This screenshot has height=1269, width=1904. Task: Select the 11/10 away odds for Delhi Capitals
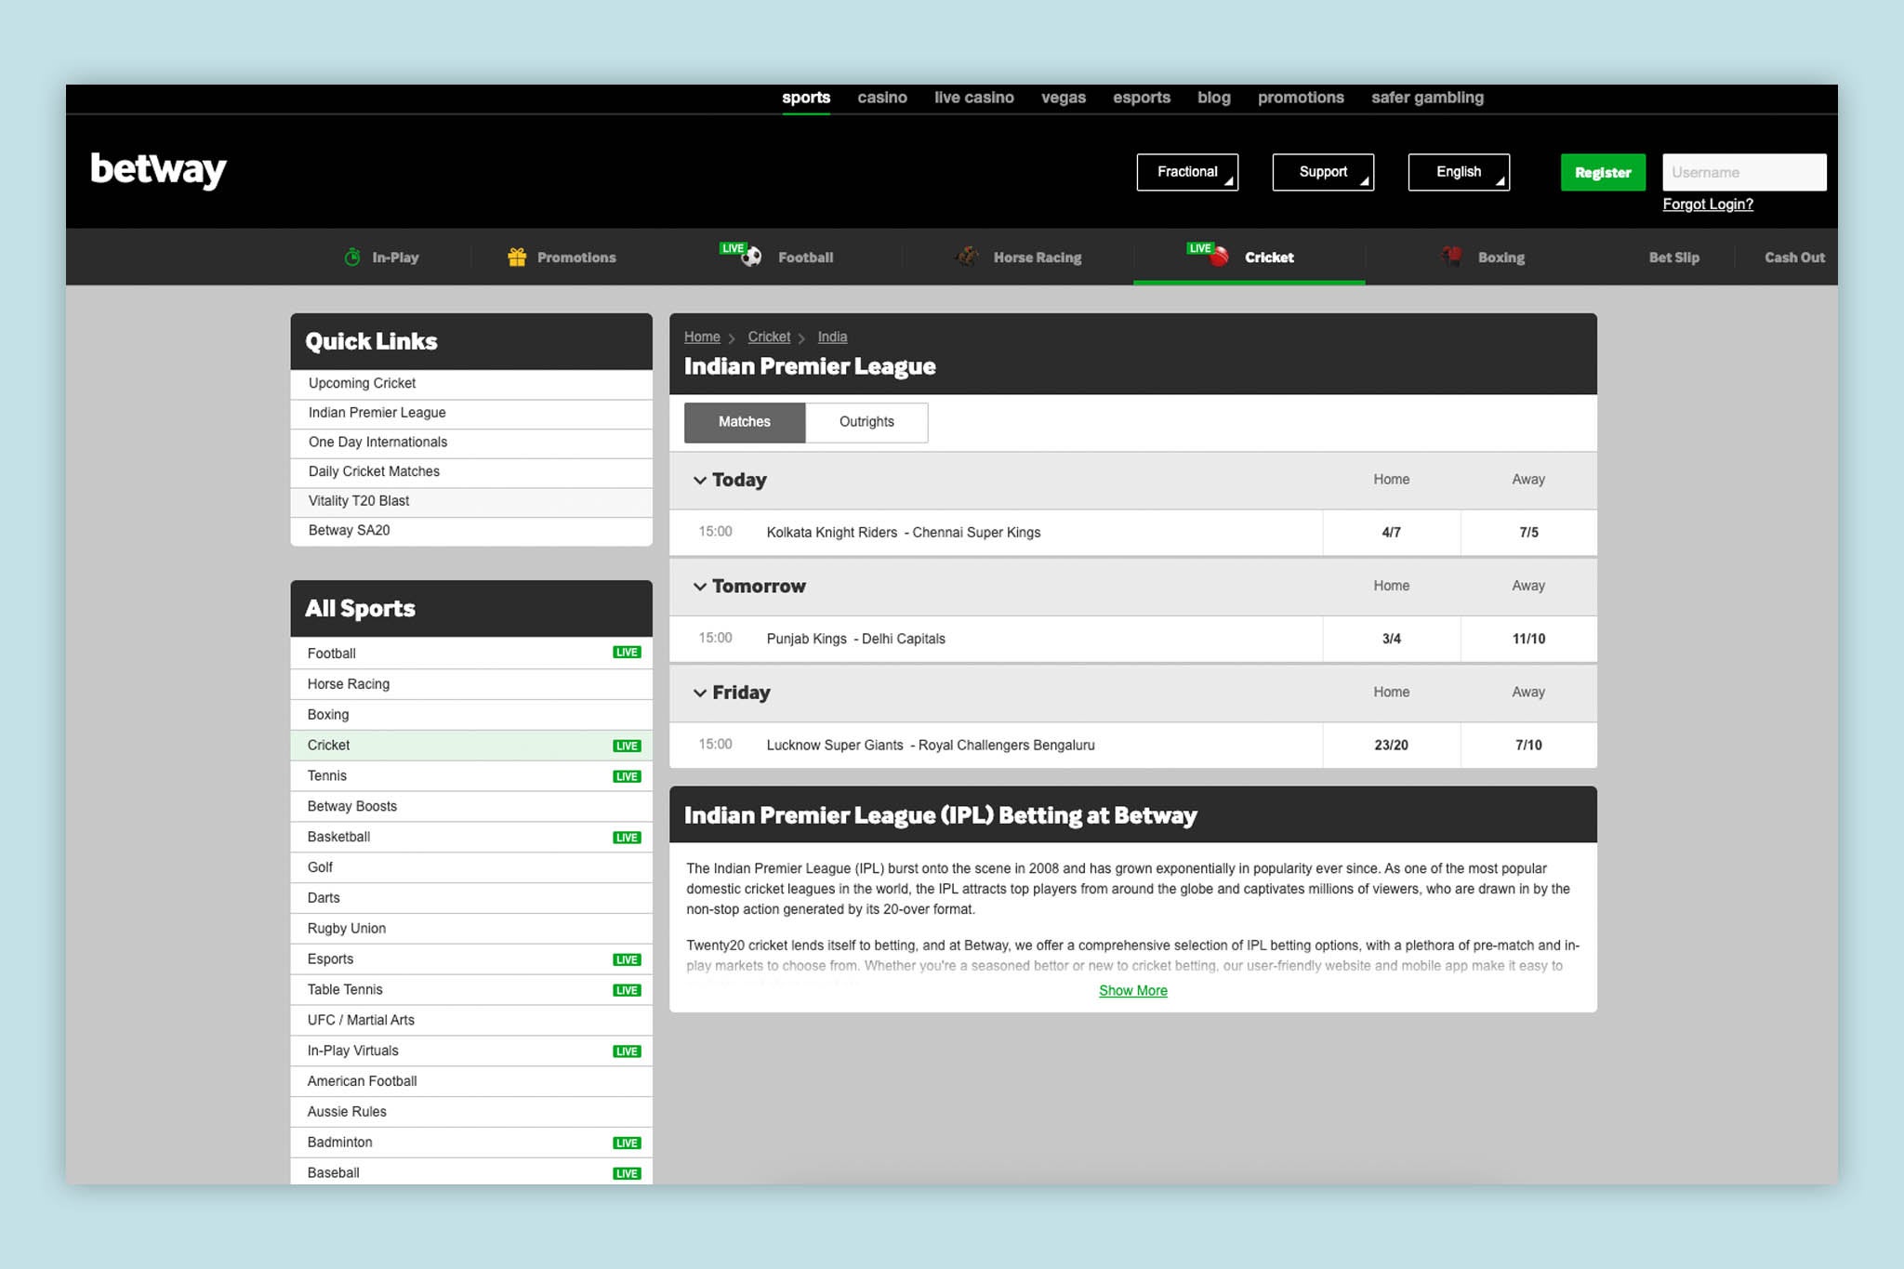(1527, 639)
